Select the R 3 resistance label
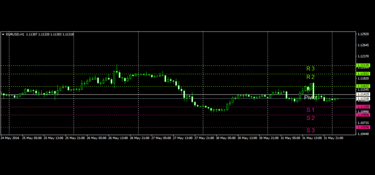This screenshot has height=175, width=375. 311,69
